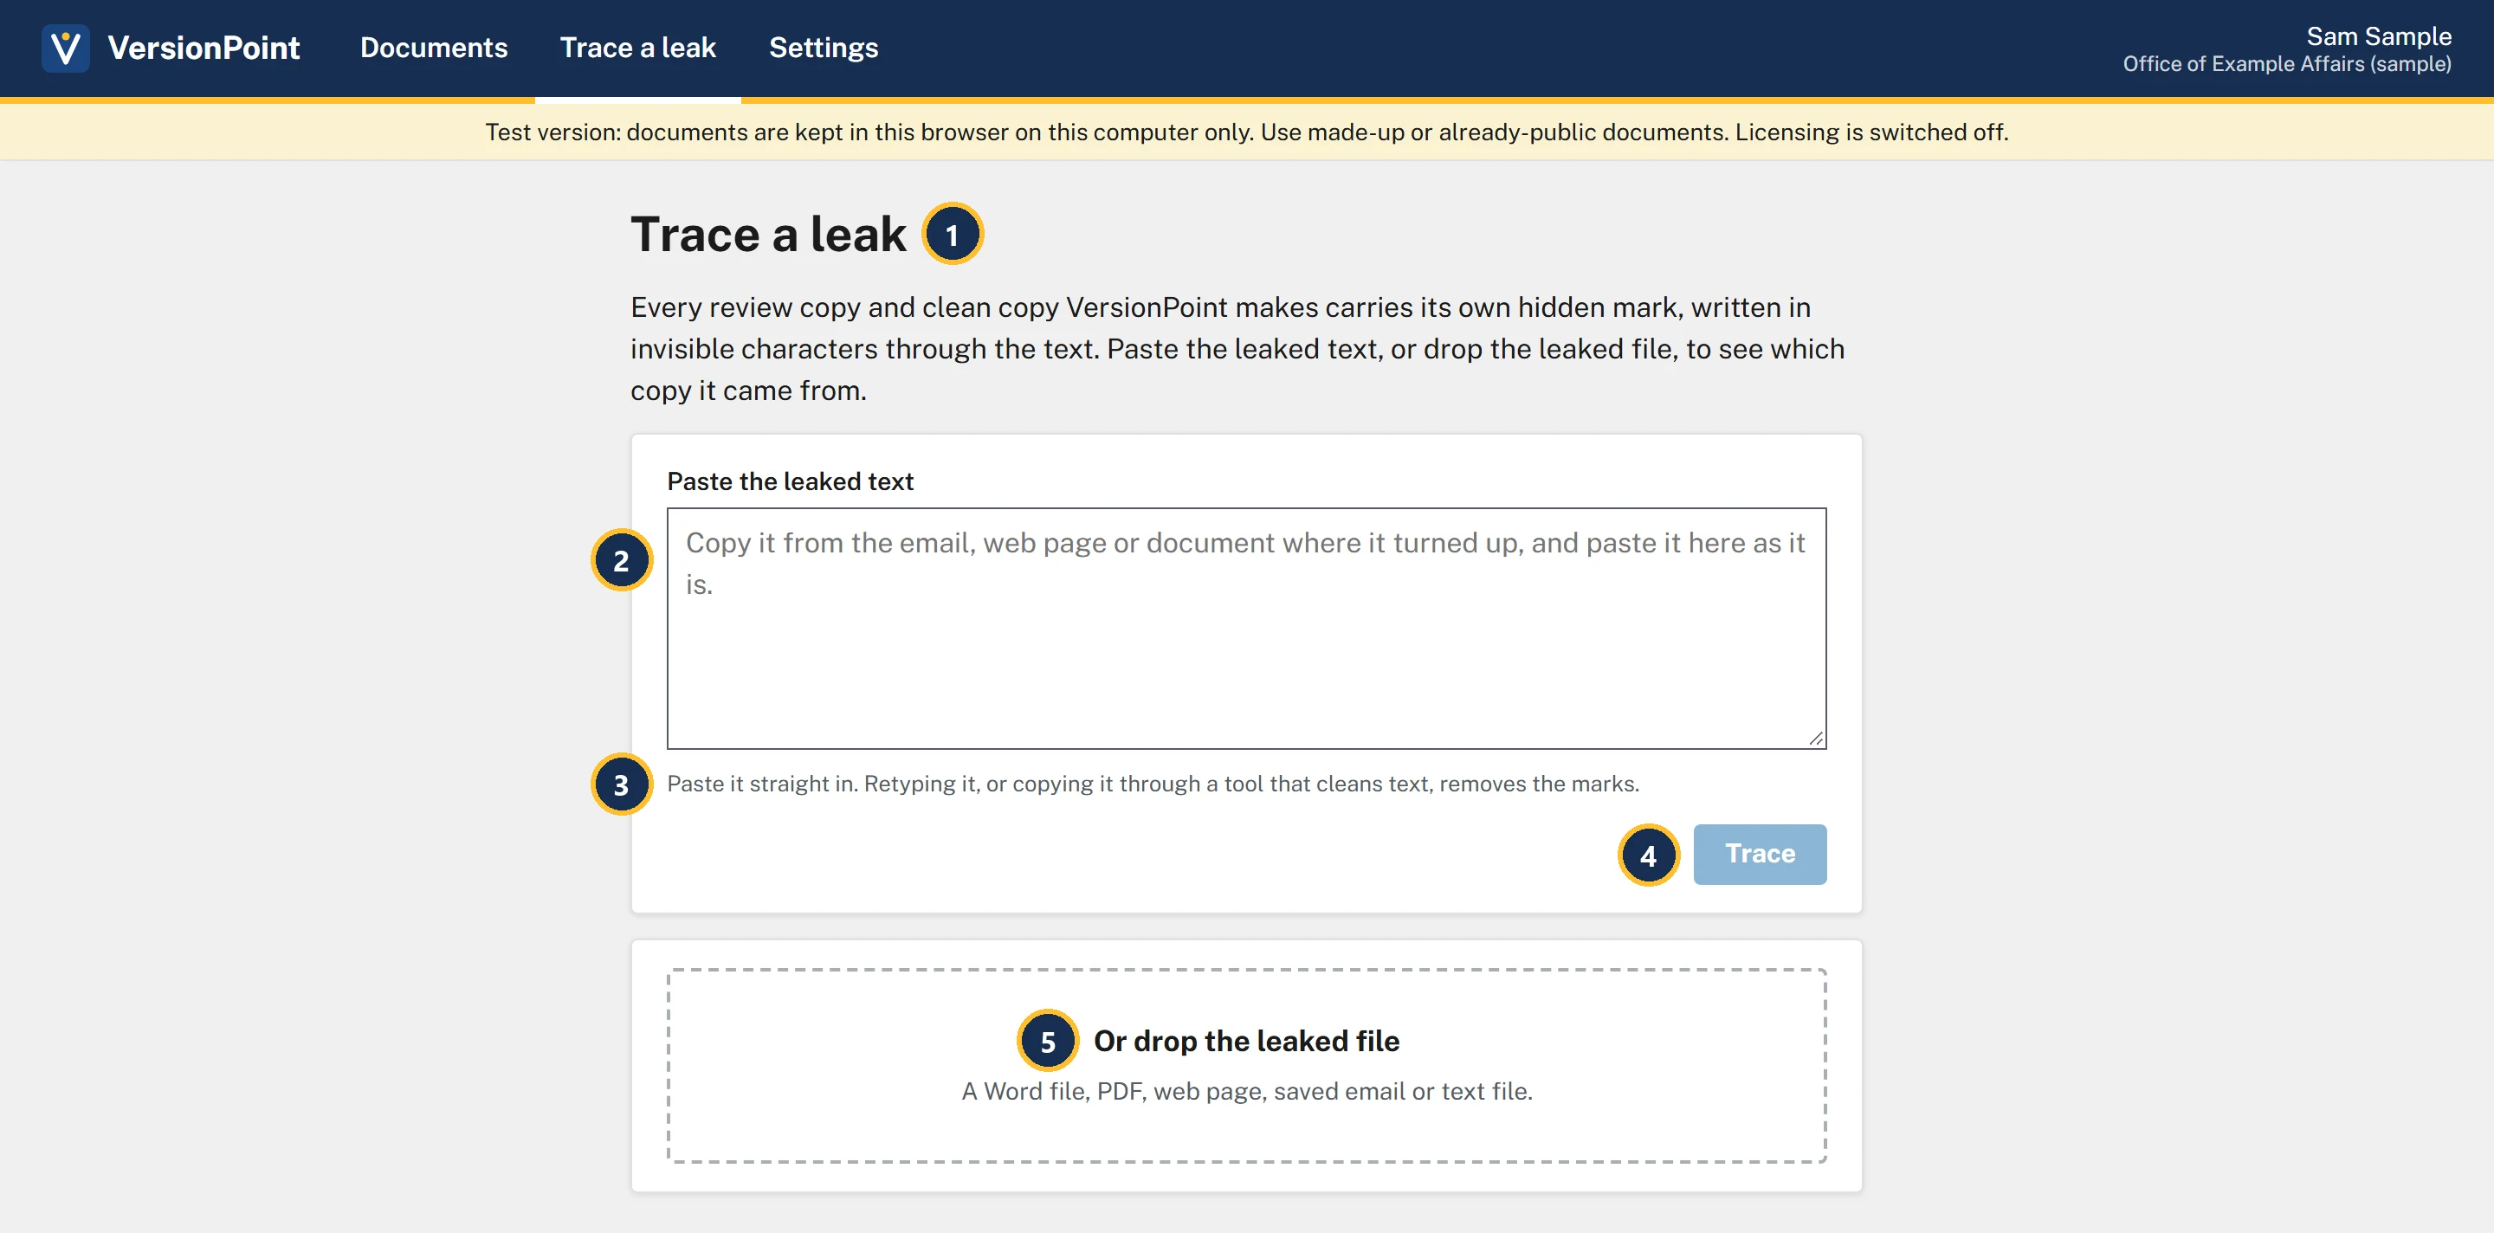Click the Paste the leaked text label

(790, 481)
